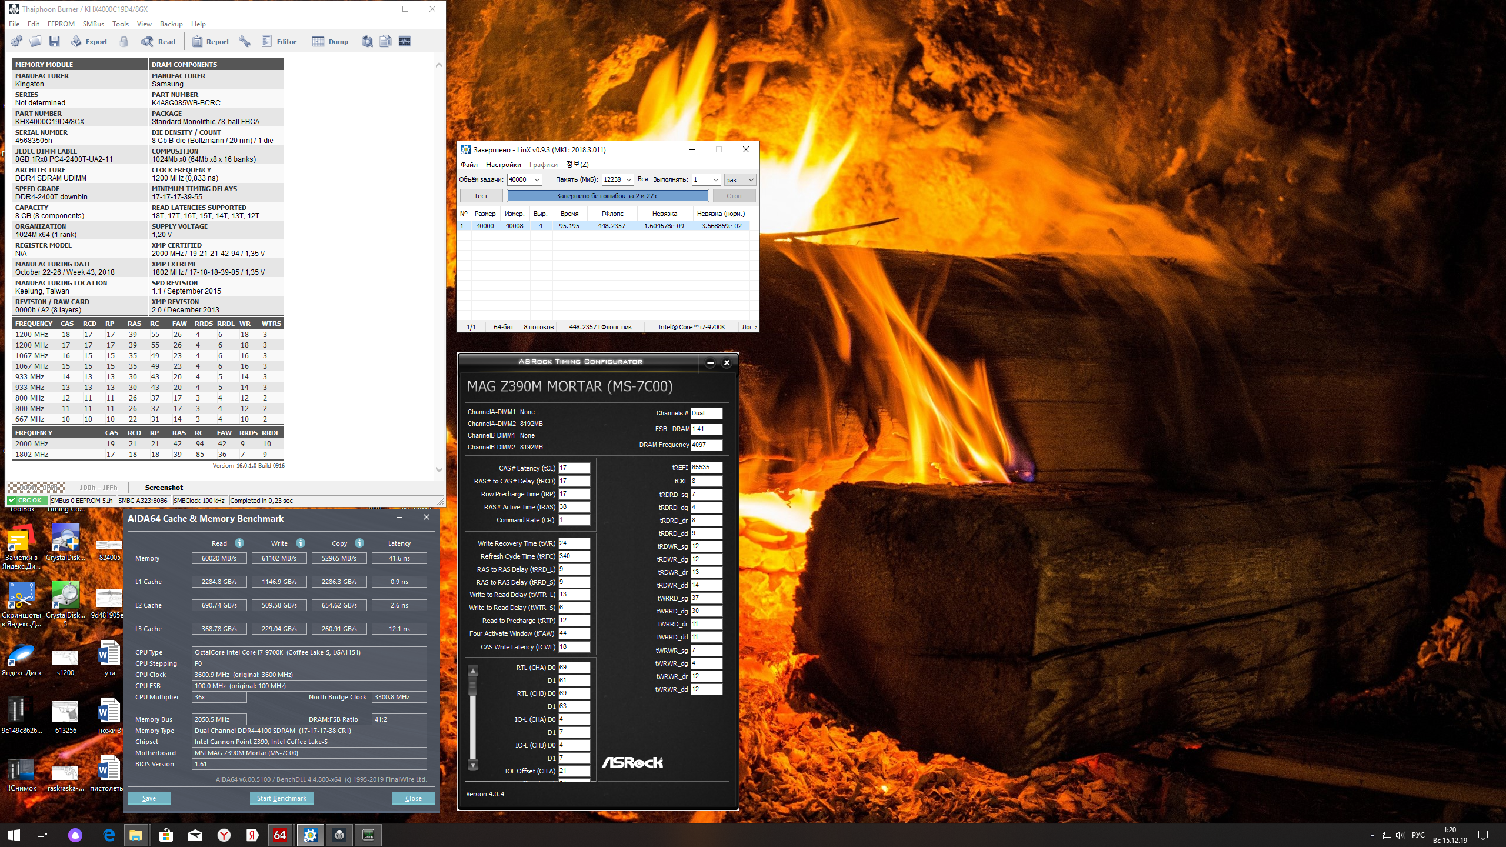Open the EEPROM menu in Thaiphoon Burner

click(x=61, y=24)
